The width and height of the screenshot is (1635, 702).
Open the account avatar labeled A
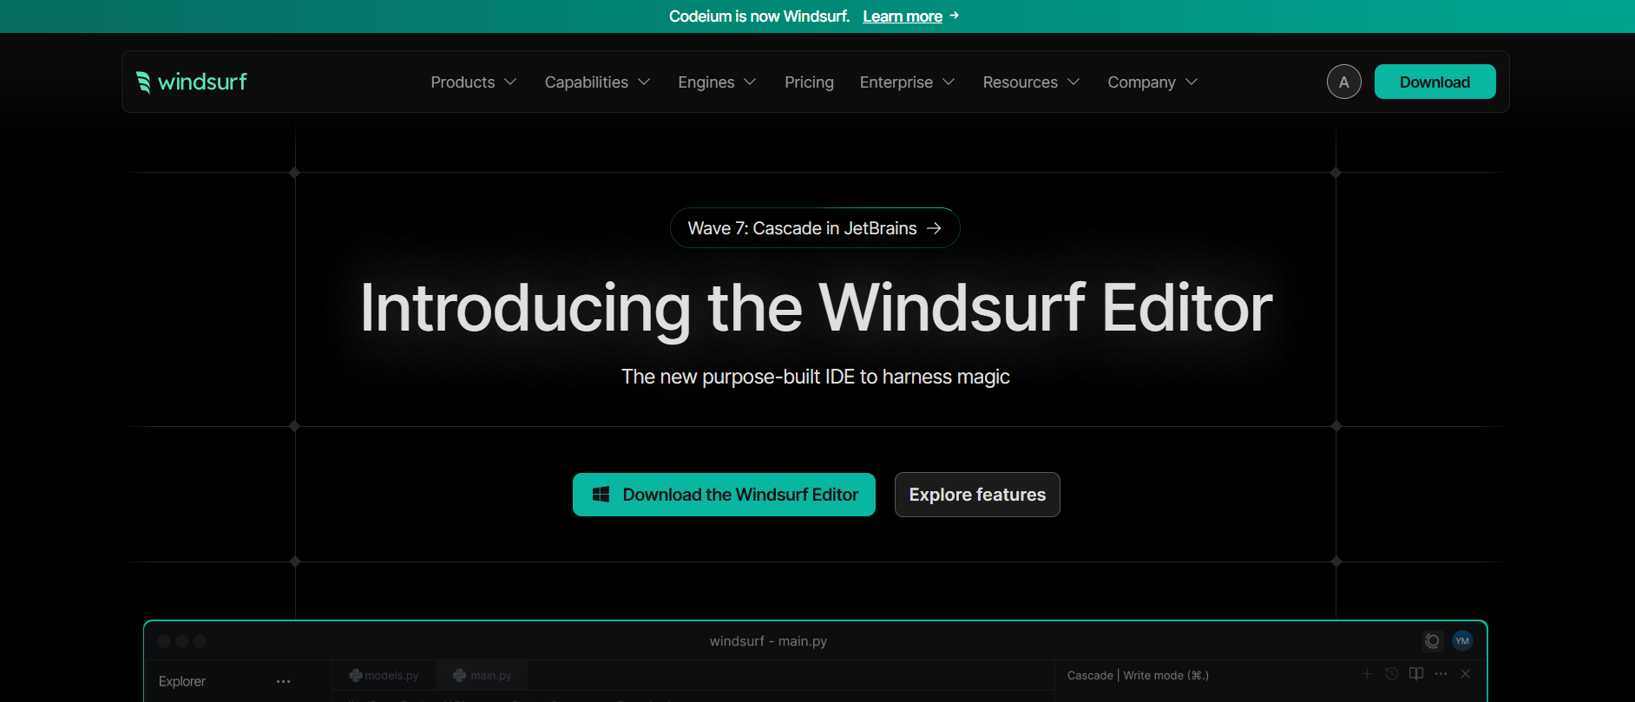(1343, 82)
